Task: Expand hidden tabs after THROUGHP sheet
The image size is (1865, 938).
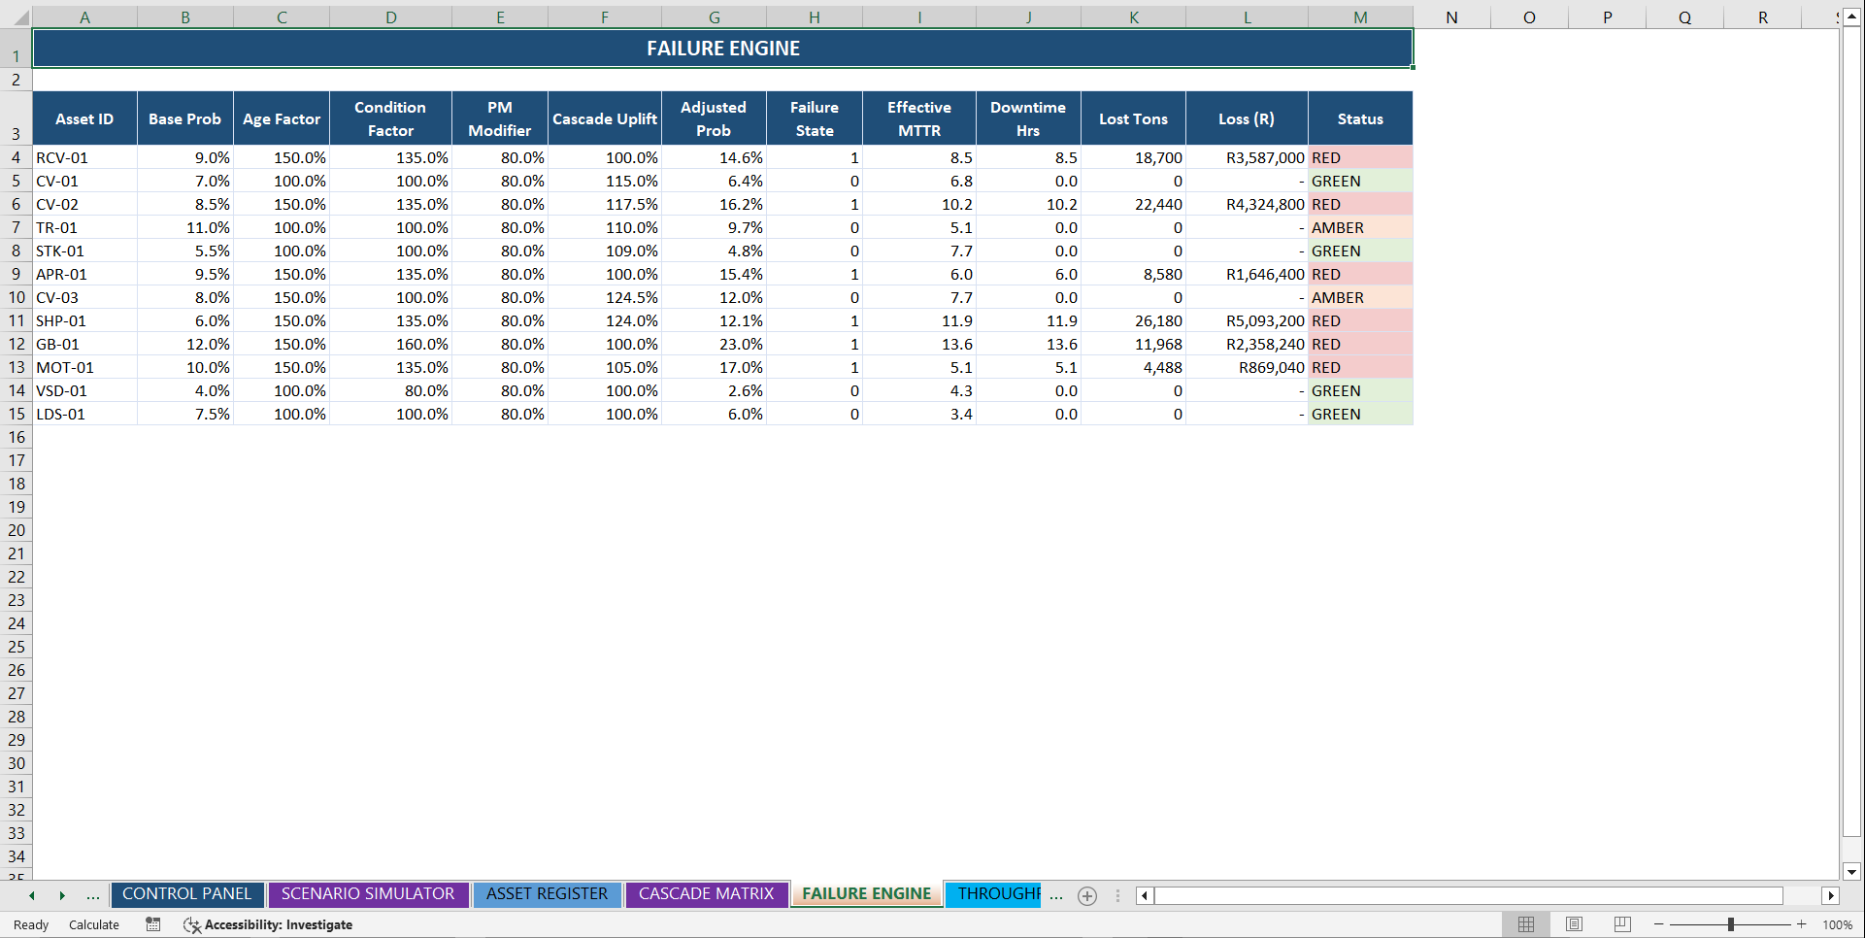Action: (1056, 895)
